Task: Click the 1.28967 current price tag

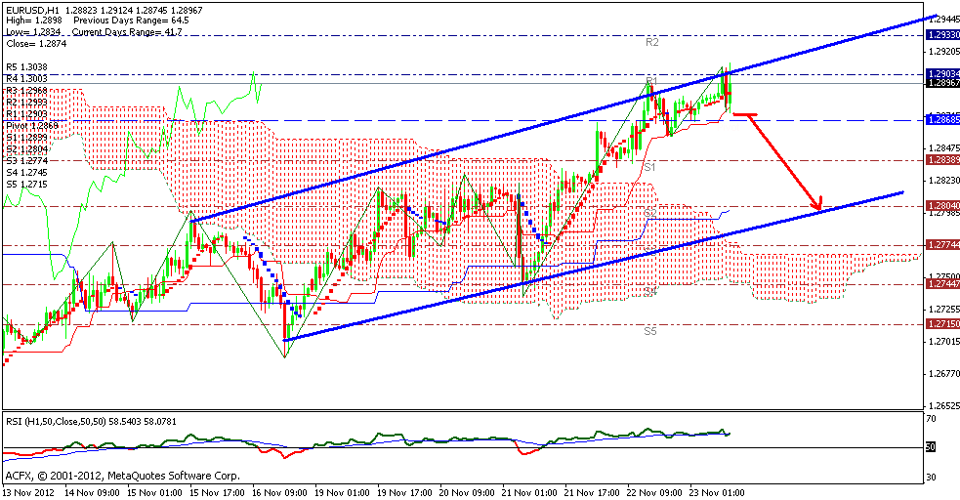Action: [942, 84]
